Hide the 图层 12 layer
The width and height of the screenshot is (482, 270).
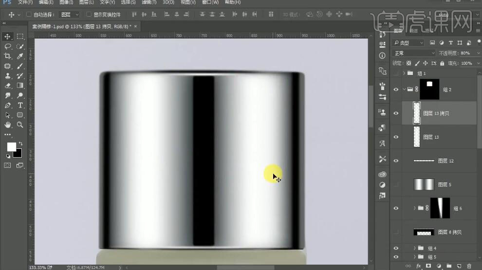[x=396, y=161]
